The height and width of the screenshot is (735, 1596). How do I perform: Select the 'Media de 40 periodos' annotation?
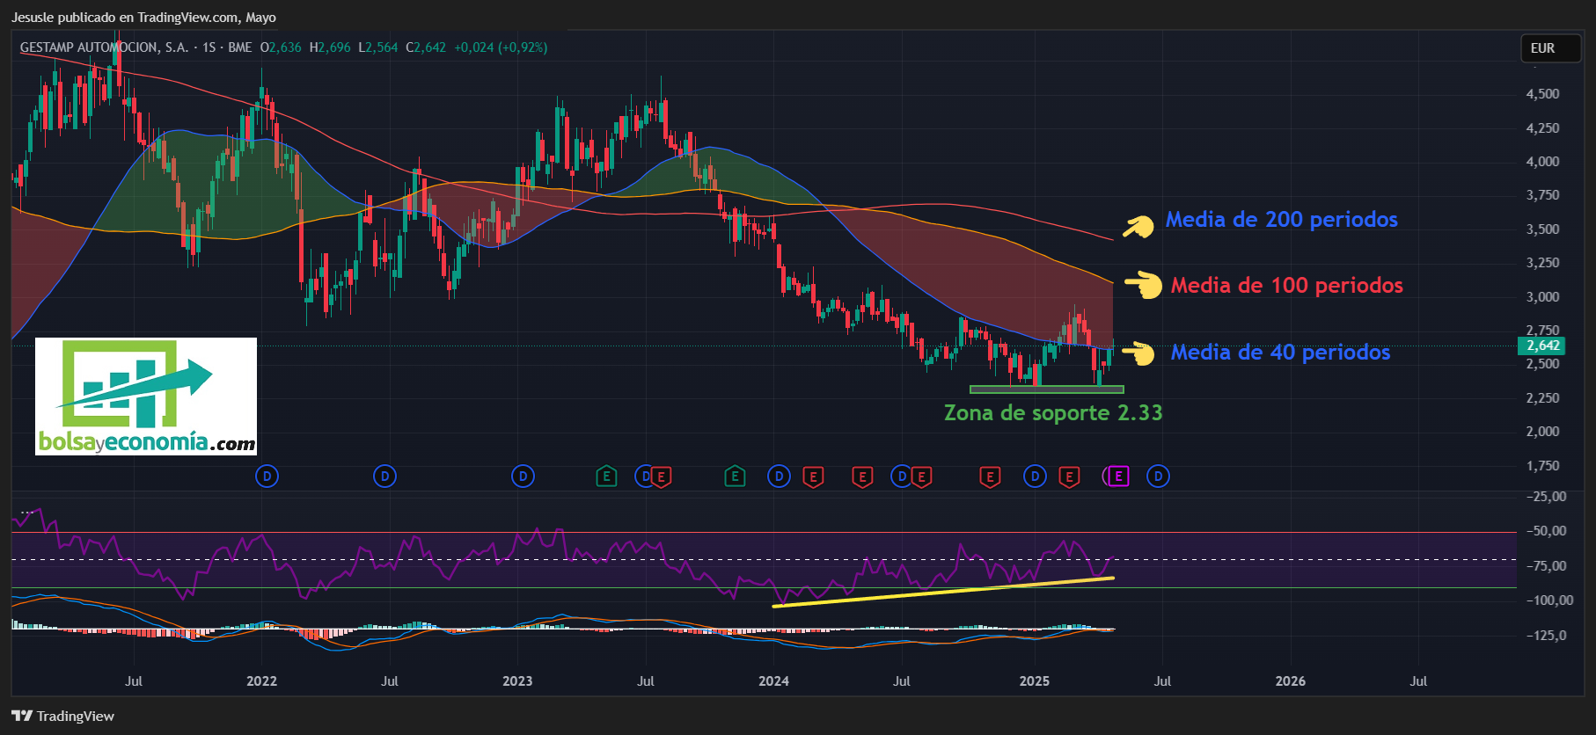[1280, 352]
